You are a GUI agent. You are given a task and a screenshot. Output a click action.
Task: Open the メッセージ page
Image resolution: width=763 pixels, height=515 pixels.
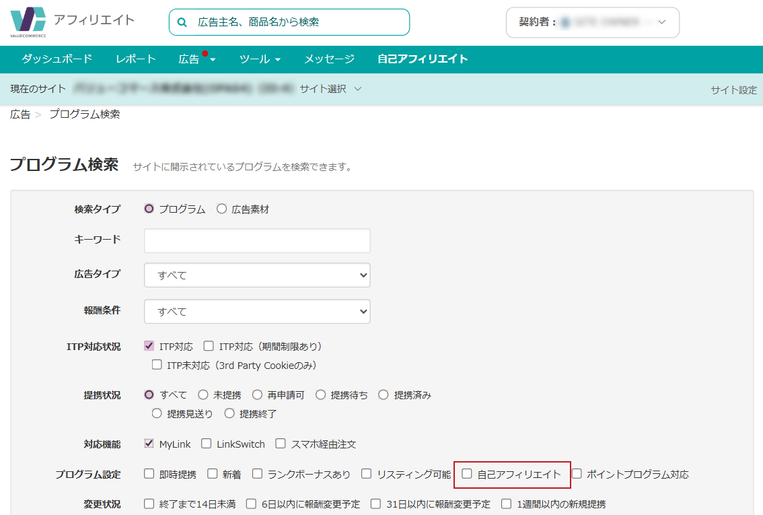click(x=329, y=59)
